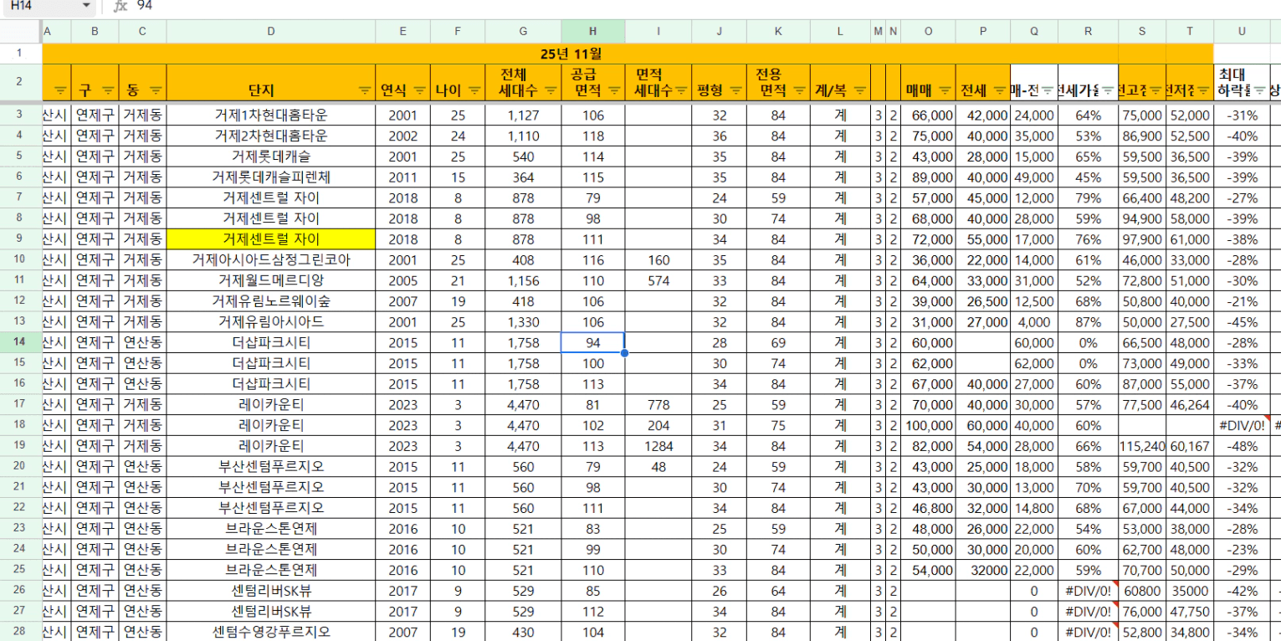The width and height of the screenshot is (1281, 641).
Task: Select row 14 header
Action: [x=20, y=342]
